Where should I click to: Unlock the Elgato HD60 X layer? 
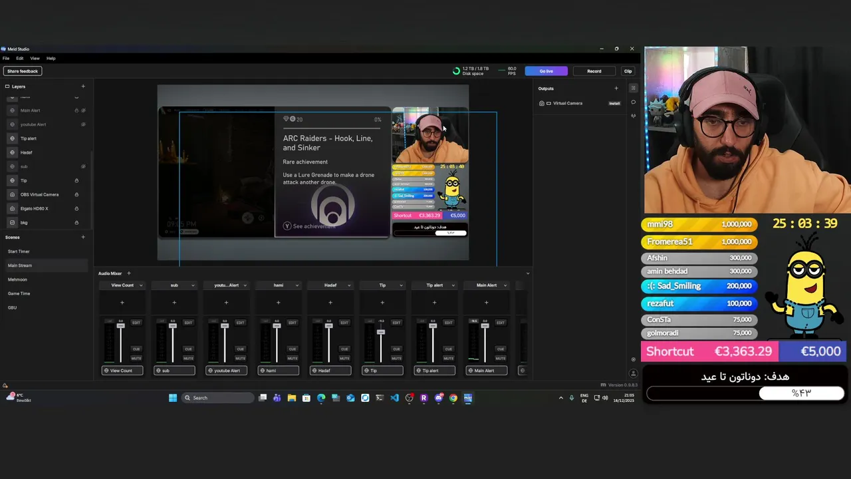(76, 208)
